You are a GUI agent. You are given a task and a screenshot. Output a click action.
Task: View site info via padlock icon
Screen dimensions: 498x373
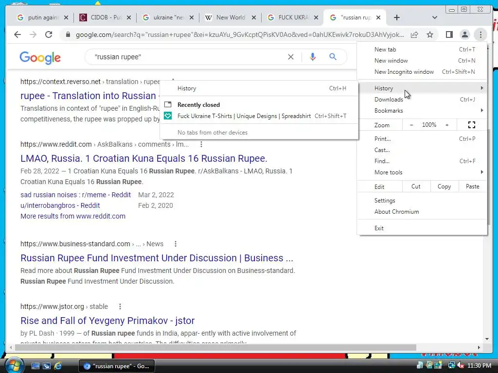click(68, 34)
